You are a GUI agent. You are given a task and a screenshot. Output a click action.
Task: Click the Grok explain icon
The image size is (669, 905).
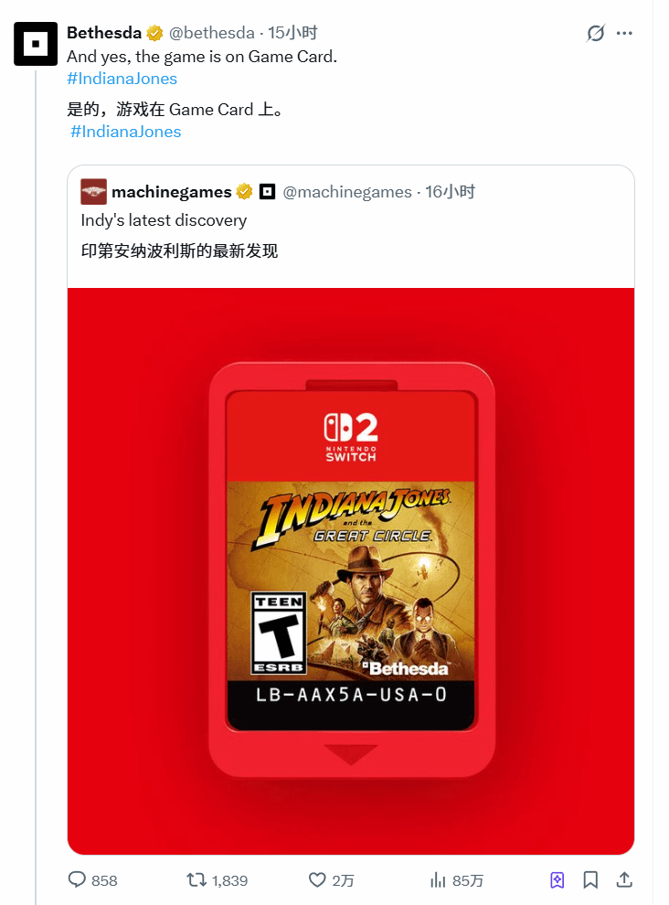[595, 34]
